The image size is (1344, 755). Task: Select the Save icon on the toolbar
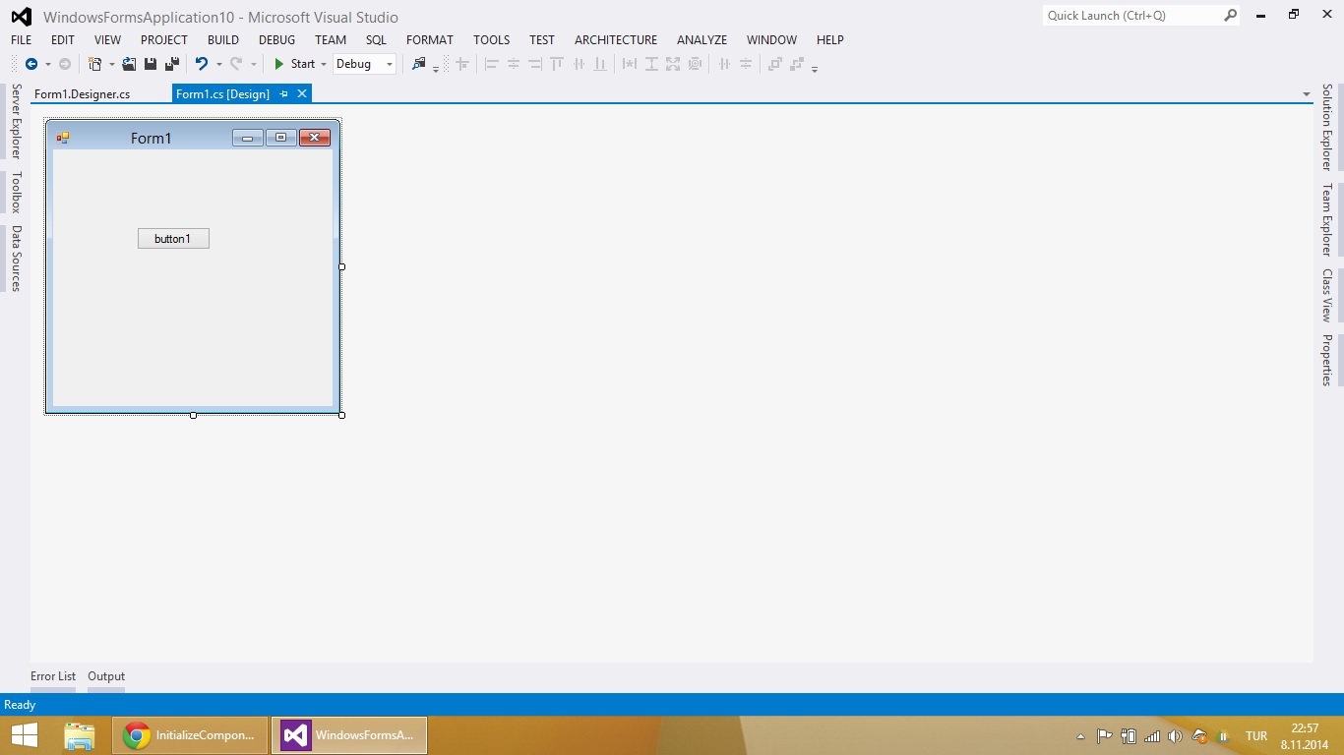click(150, 63)
